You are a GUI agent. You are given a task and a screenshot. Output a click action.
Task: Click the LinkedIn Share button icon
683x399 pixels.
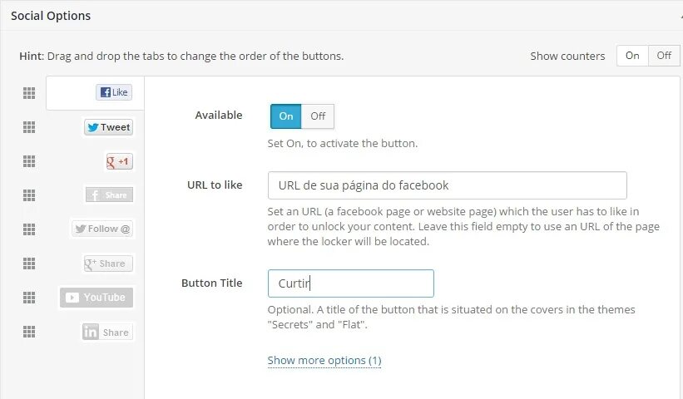[108, 332]
